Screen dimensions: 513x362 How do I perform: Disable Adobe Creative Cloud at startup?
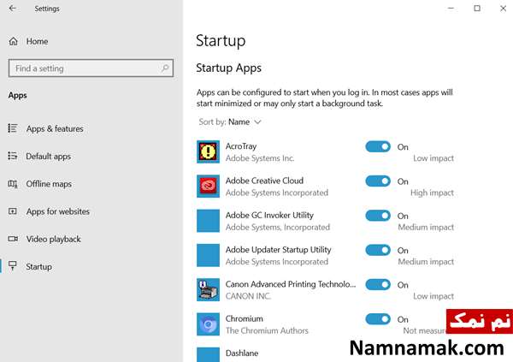pos(378,181)
